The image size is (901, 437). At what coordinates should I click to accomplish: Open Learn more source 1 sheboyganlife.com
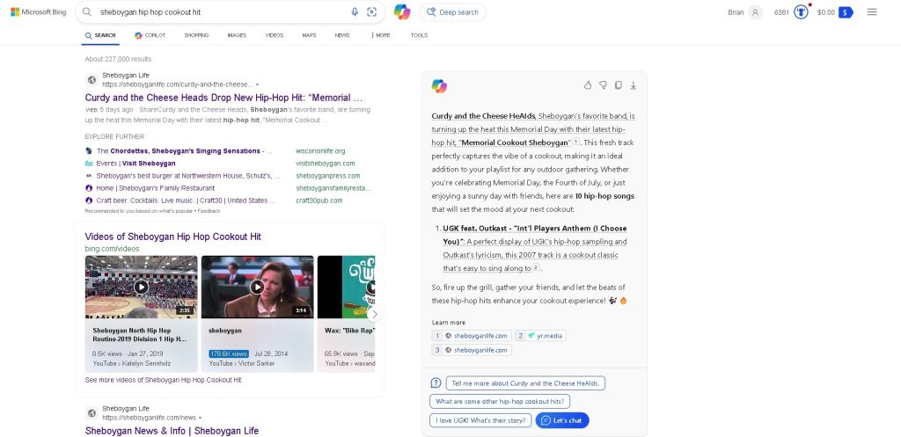pos(472,335)
